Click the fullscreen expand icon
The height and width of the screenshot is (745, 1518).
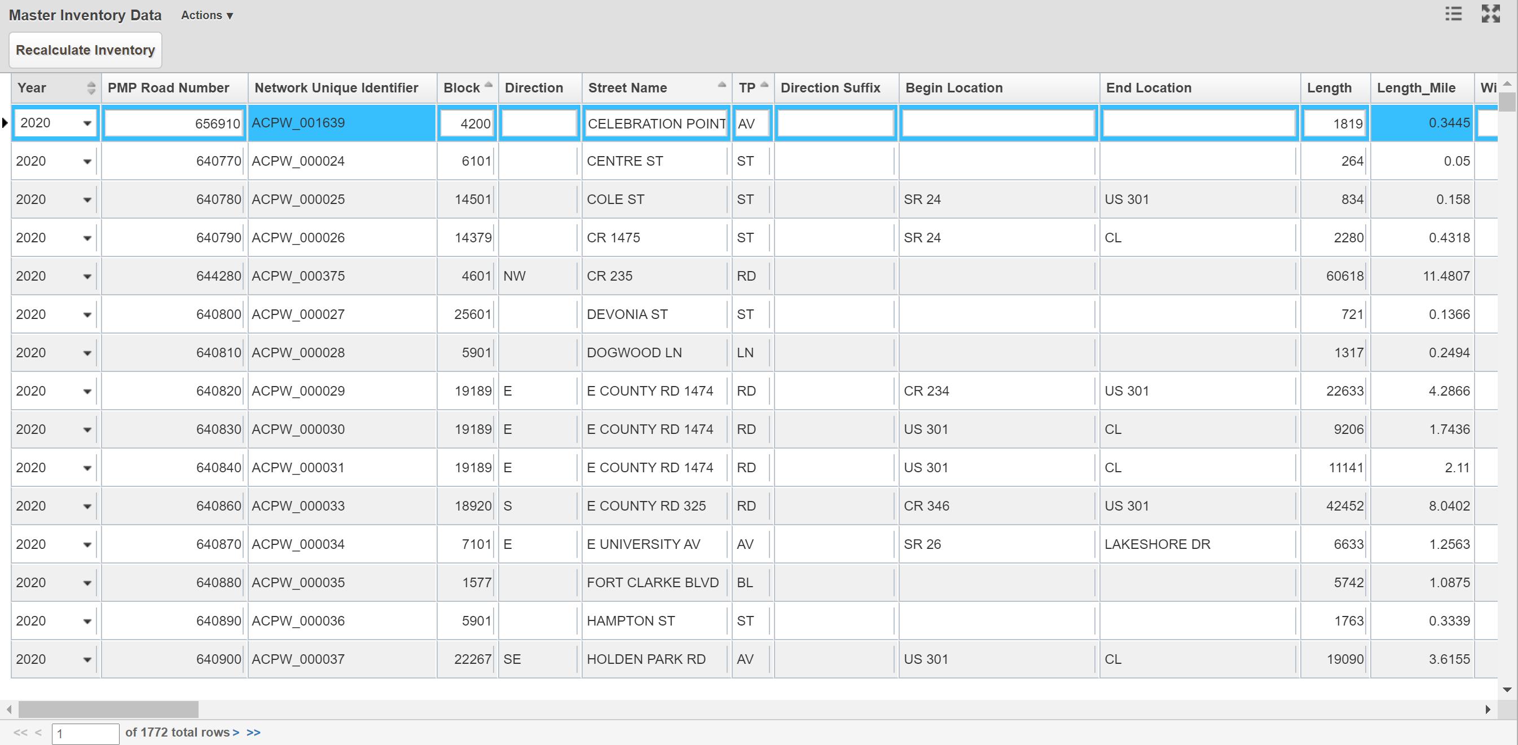tap(1490, 14)
